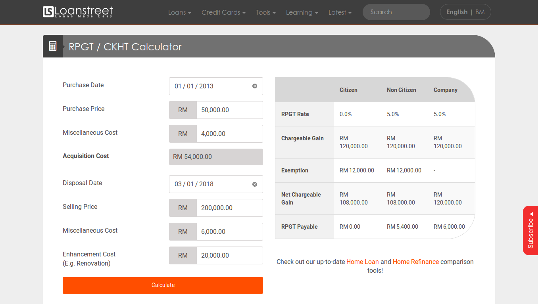Open the Learning menu

[302, 12]
